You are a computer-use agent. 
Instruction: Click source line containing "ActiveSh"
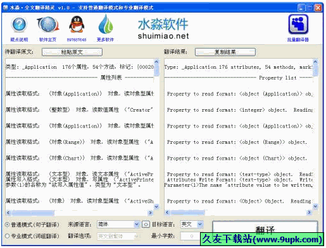[79, 201]
